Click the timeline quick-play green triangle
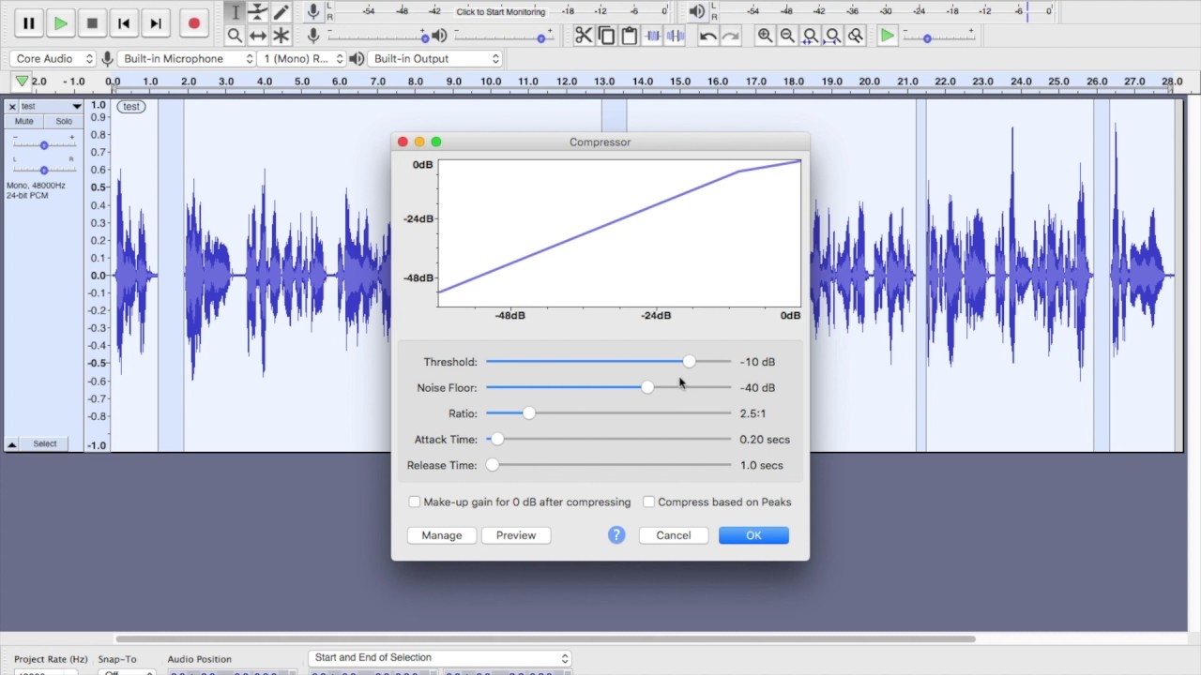Viewport: 1201px width, 675px height. pyautogui.click(x=22, y=82)
